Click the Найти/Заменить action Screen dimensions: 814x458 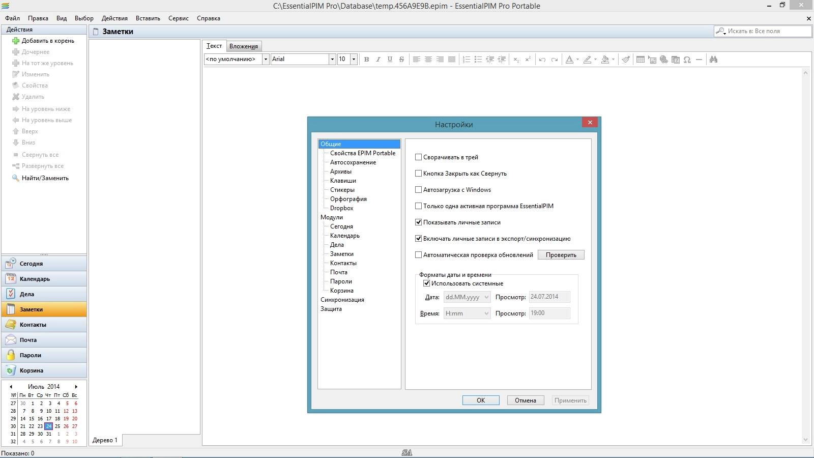[x=40, y=178]
